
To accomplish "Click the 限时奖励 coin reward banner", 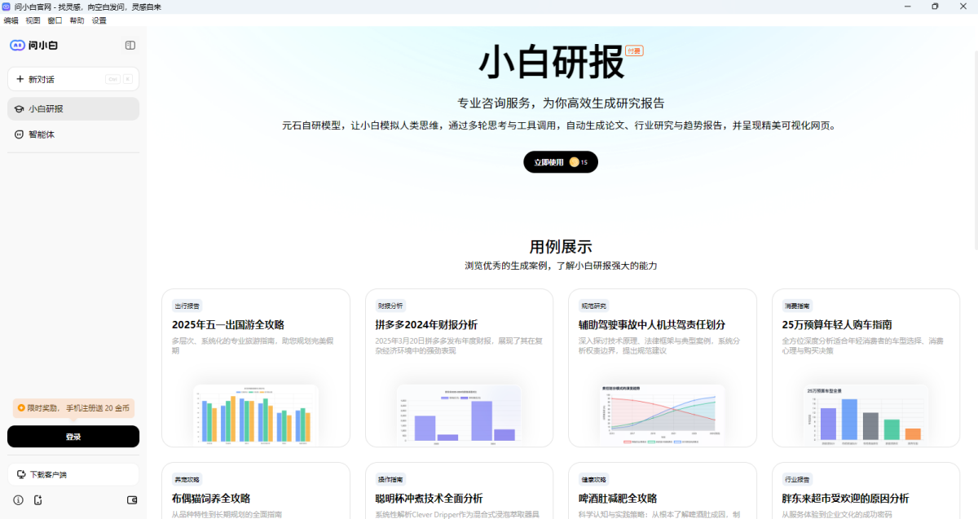I will tap(73, 407).
